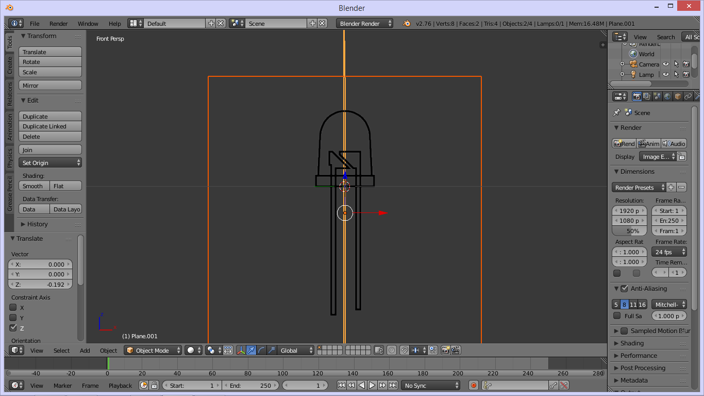The width and height of the screenshot is (704, 396).
Task: Click the 50% resolution percentage slider
Action: (629, 230)
